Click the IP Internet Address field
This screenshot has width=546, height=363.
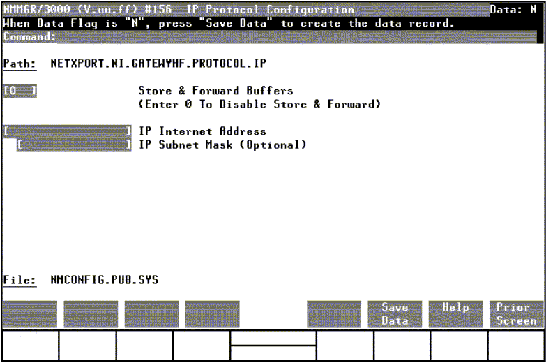coord(68,131)
